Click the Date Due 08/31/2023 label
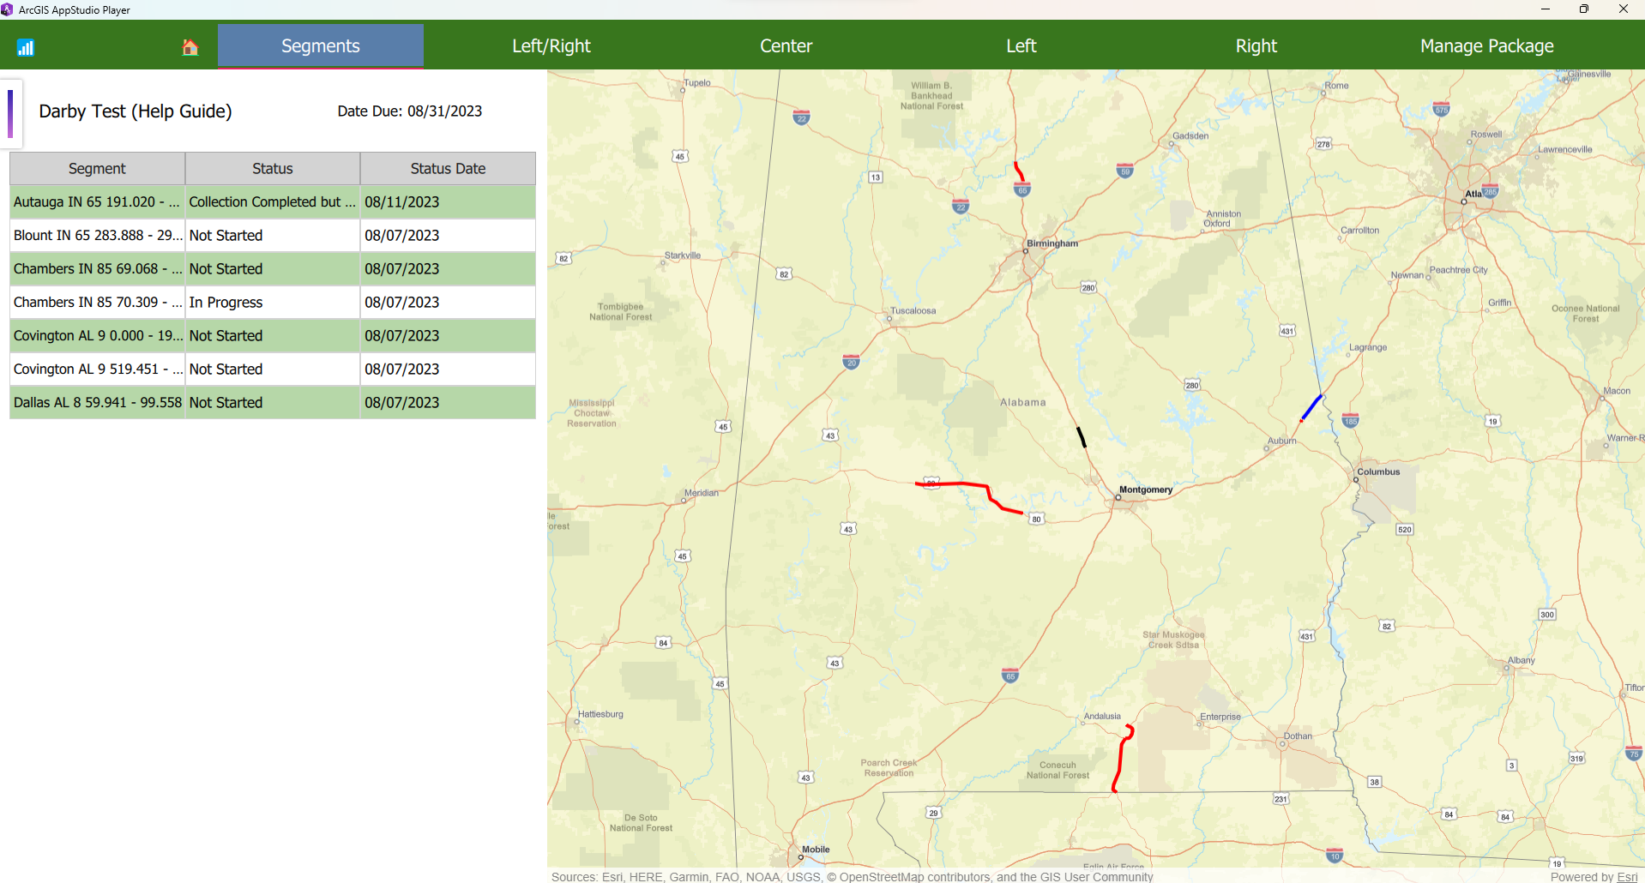The height and width of the screenshot is (883, 1645). click(x=410, y=111)
